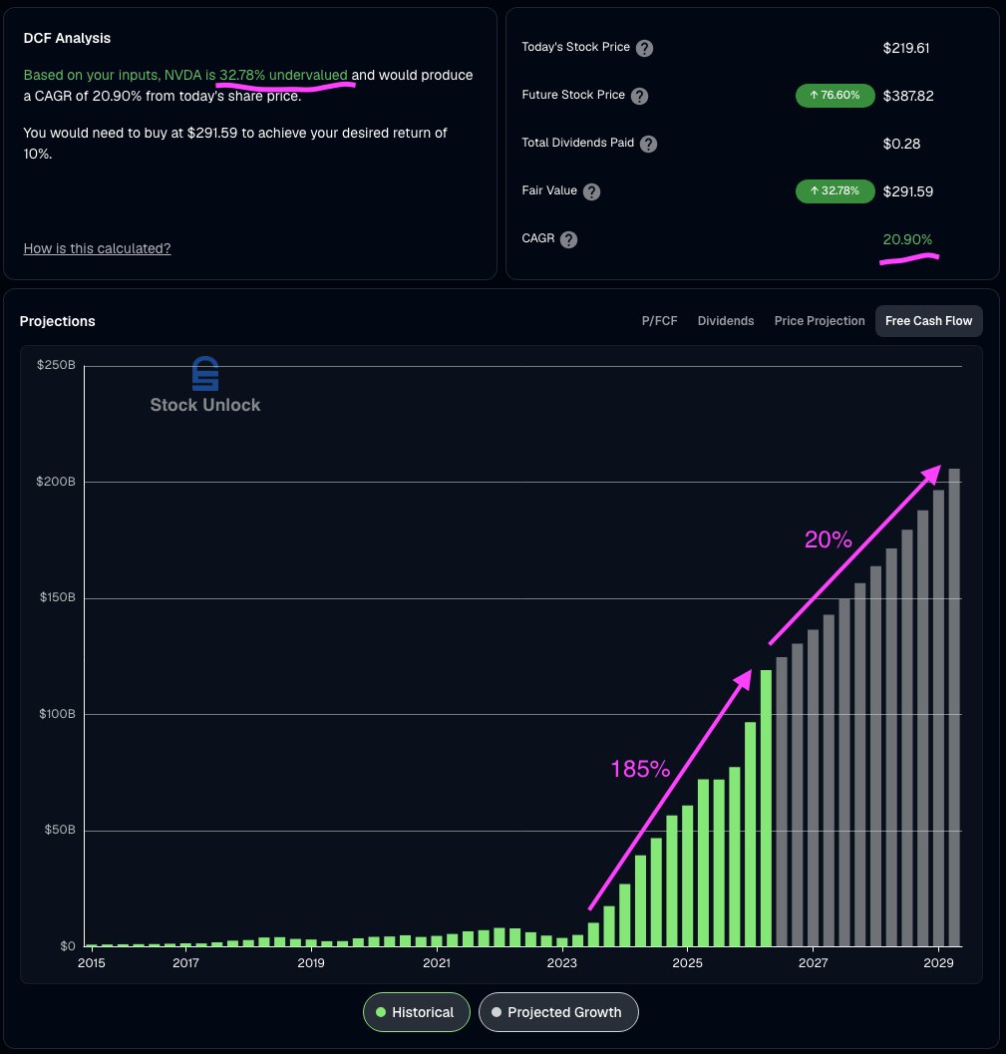Click the '32.78% undervalued' text
1006x1054 pixels.
[x=283, y=75]
